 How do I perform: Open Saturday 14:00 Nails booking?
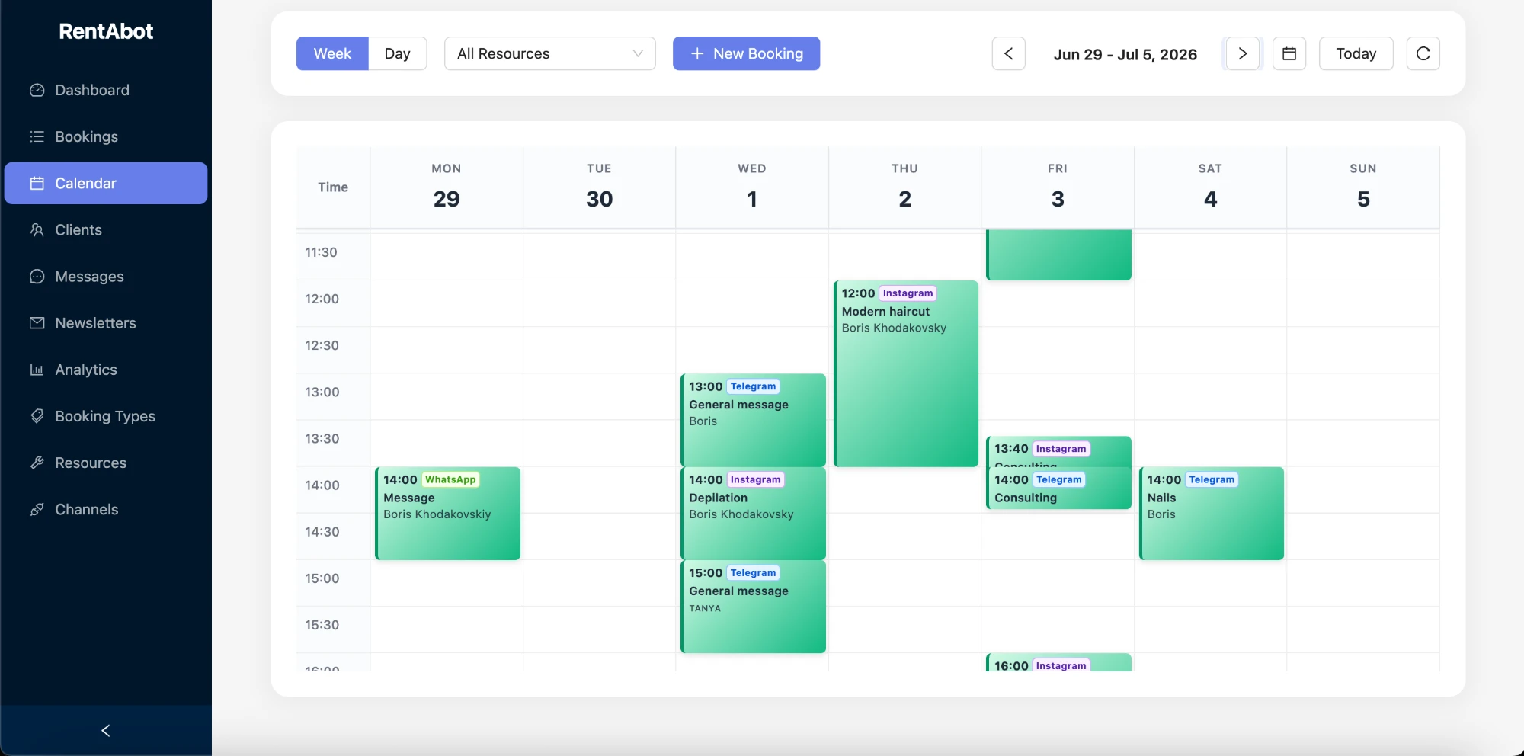[1212, 514]
